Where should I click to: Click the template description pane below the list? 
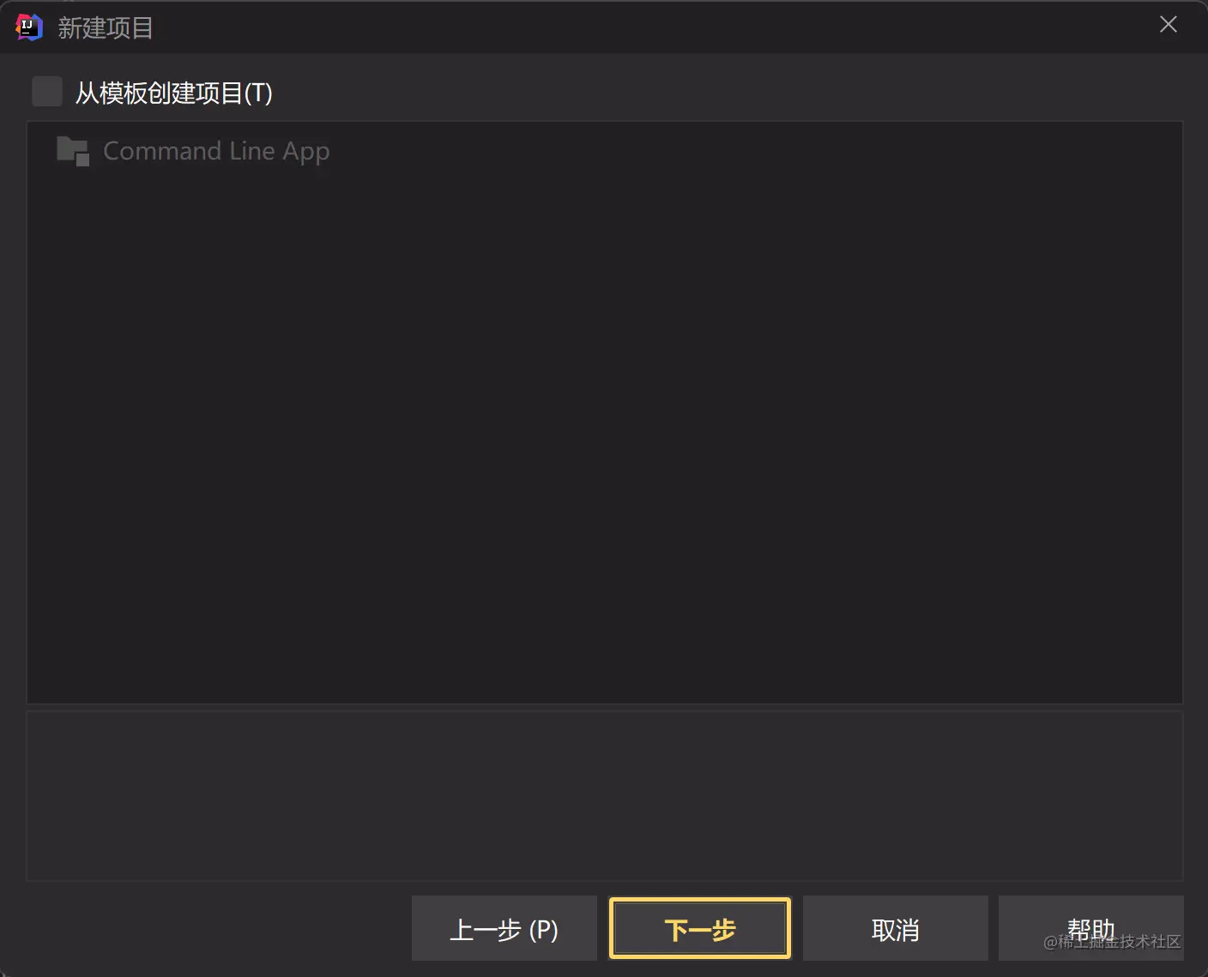(605, 796)
